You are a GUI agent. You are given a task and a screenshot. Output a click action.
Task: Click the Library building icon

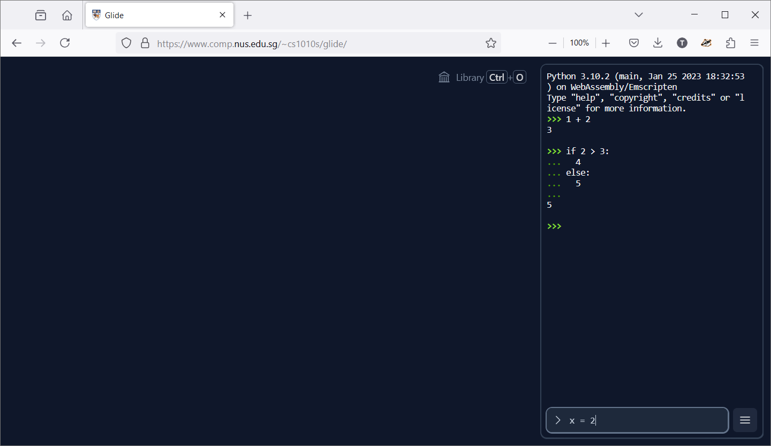[x=444, y=78]
